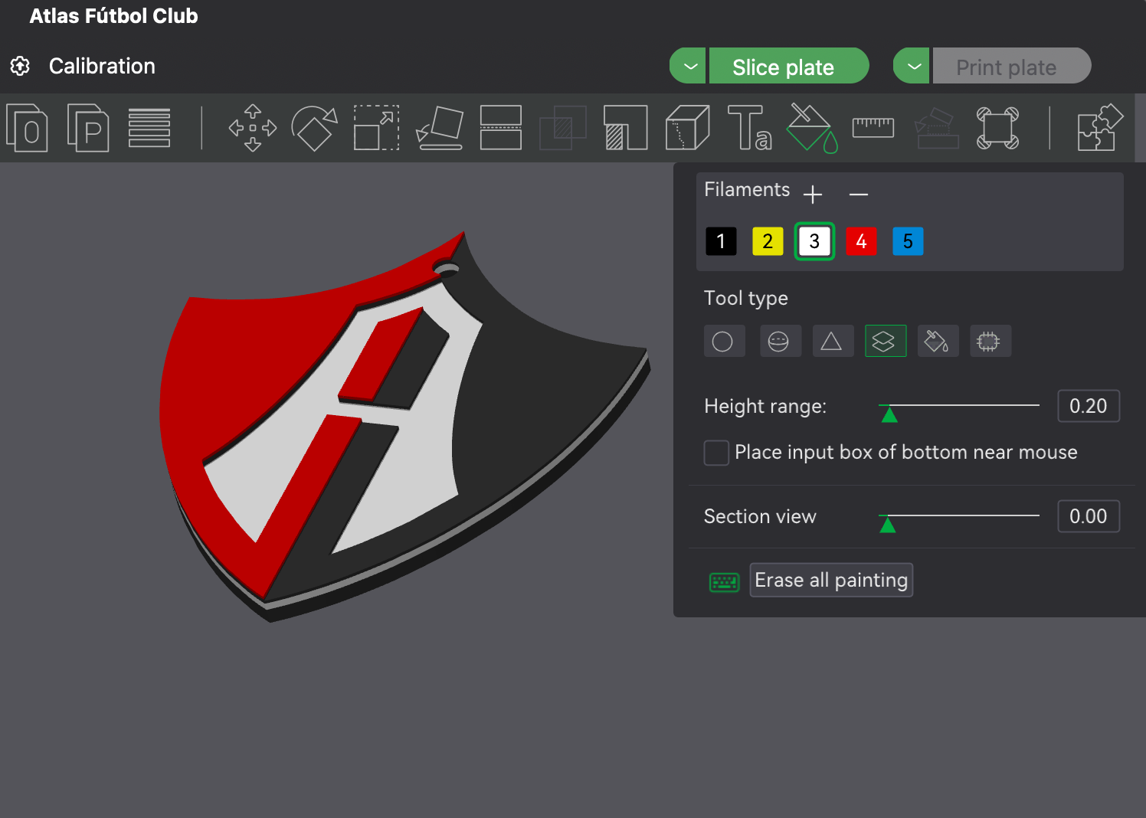Add a filament with plus icon
This screenshot has height=818, width=1146.
813,195
